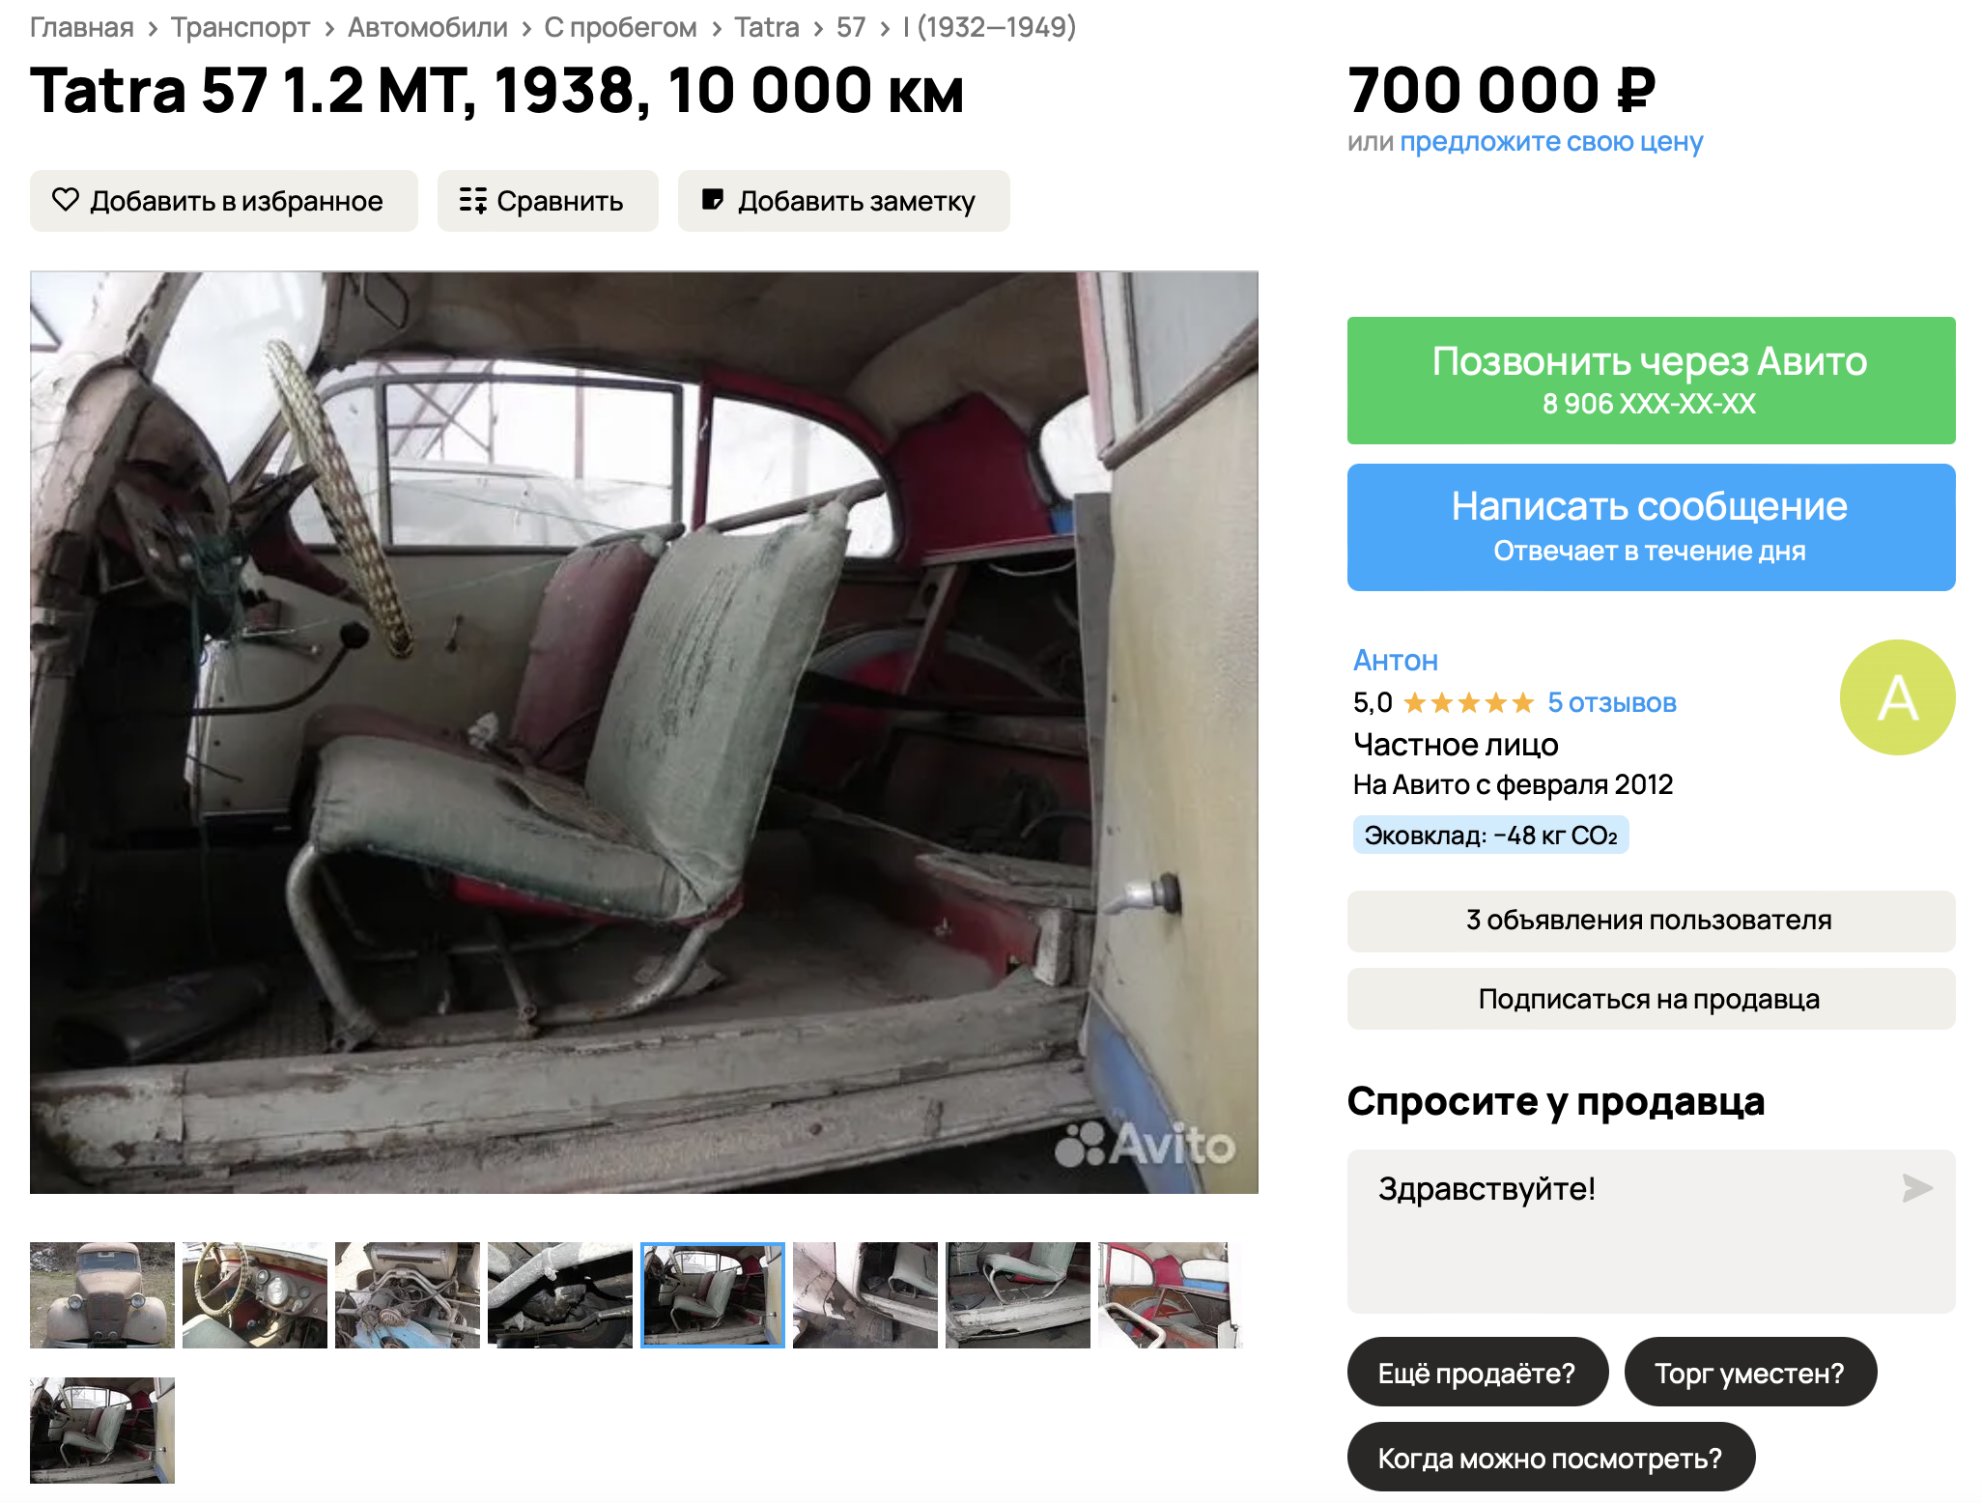Click the note icon in Добавить заметку

click(x=712, y=200)
